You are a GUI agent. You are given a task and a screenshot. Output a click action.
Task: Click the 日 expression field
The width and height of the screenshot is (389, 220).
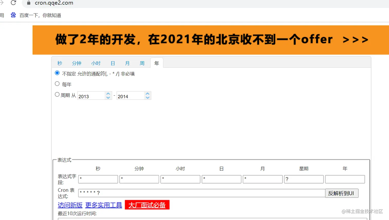tap(222, 179)
